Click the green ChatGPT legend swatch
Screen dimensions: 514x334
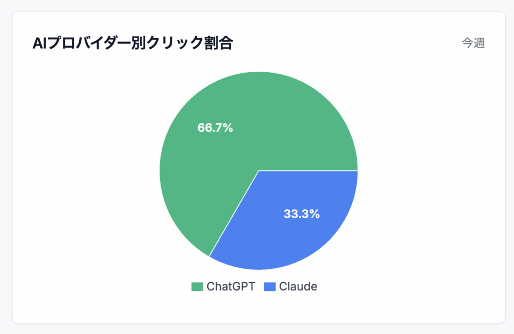click(x=197, y=286)
